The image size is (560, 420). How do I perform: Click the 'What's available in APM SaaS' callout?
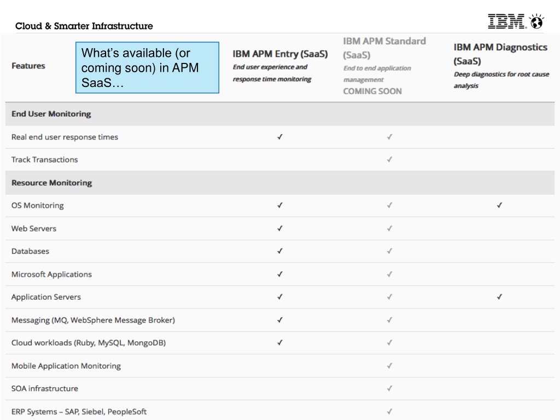pyautogui.click(x=147, y=67)
